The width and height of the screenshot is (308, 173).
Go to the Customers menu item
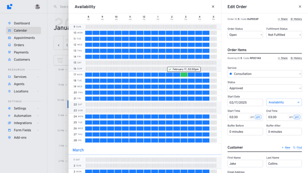(x=22, y=59)
